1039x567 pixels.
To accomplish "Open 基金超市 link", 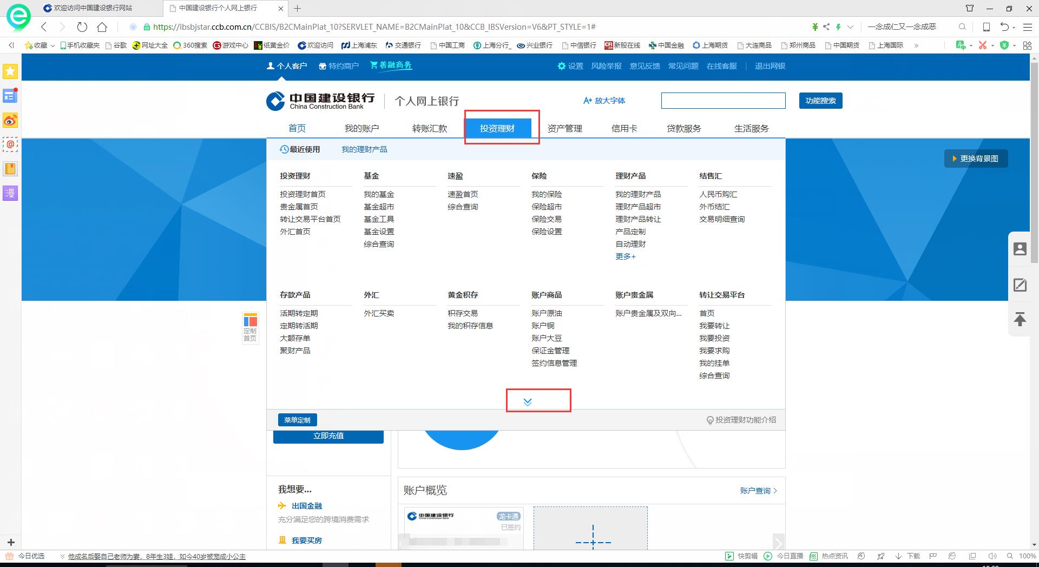I will (x=379, y=207).
